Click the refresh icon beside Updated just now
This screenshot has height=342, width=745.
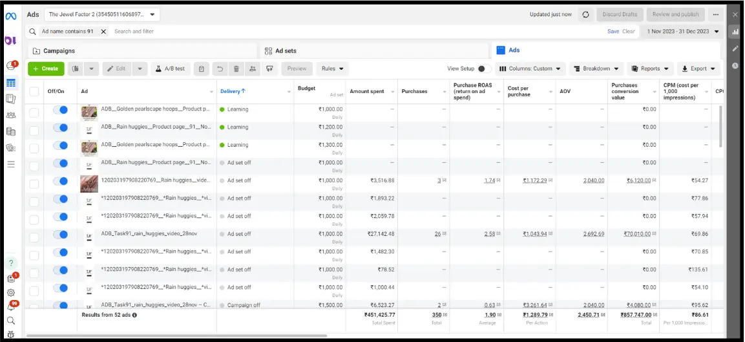585,14
